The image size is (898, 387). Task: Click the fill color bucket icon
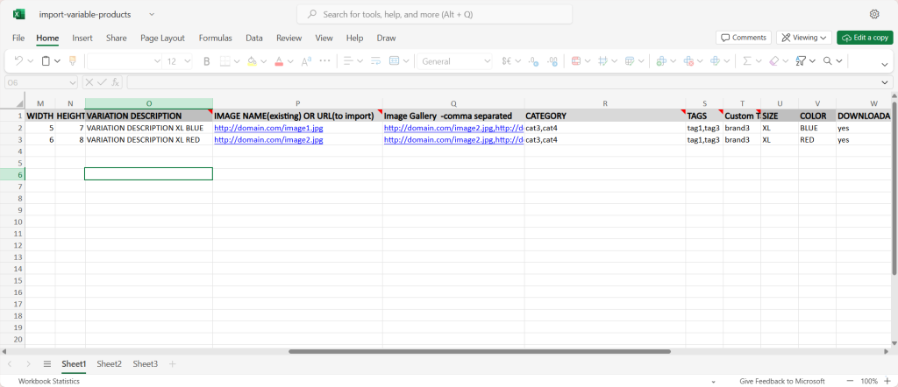tap(252, 61)
